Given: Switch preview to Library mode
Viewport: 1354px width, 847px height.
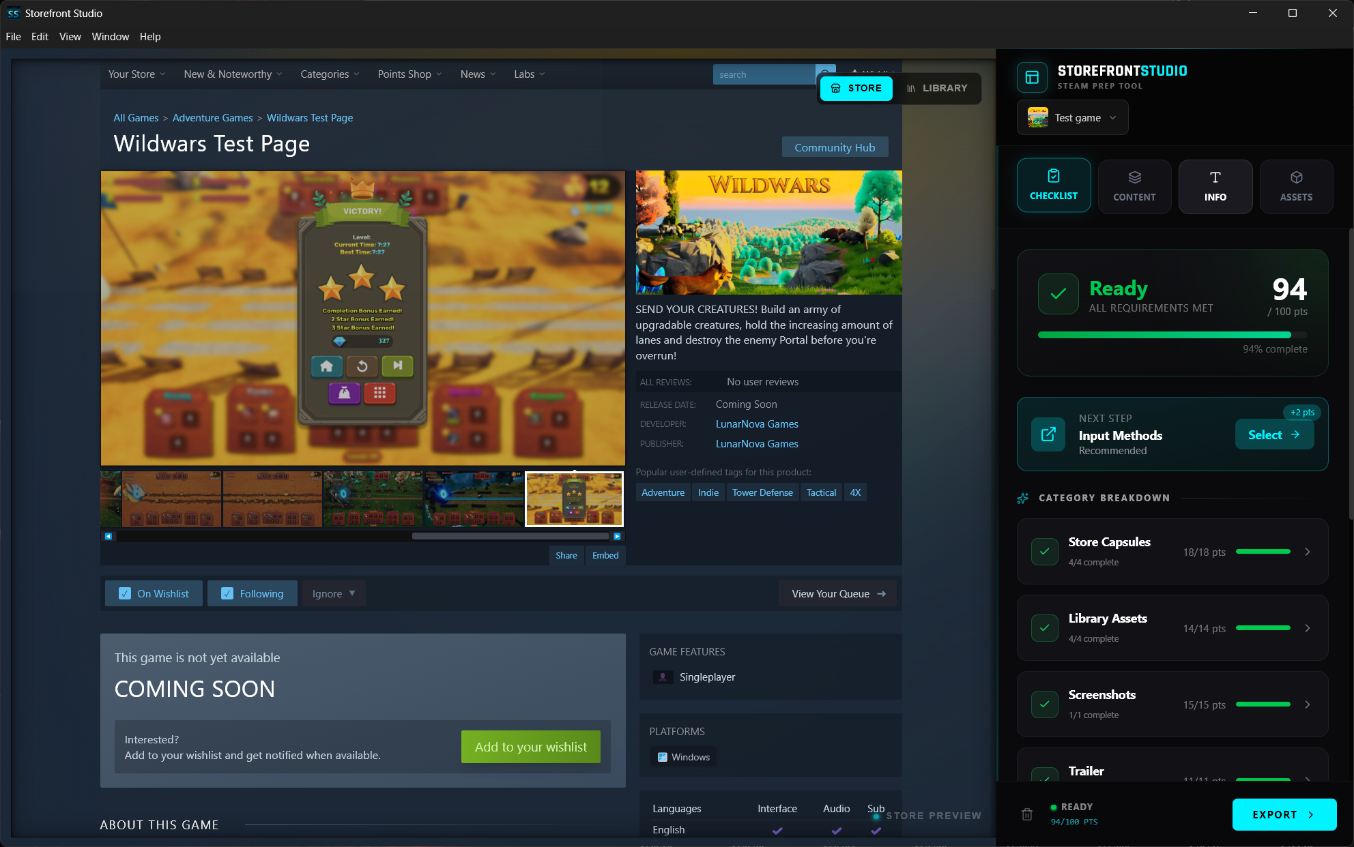Looking at the screenshot, I should 937,88.
